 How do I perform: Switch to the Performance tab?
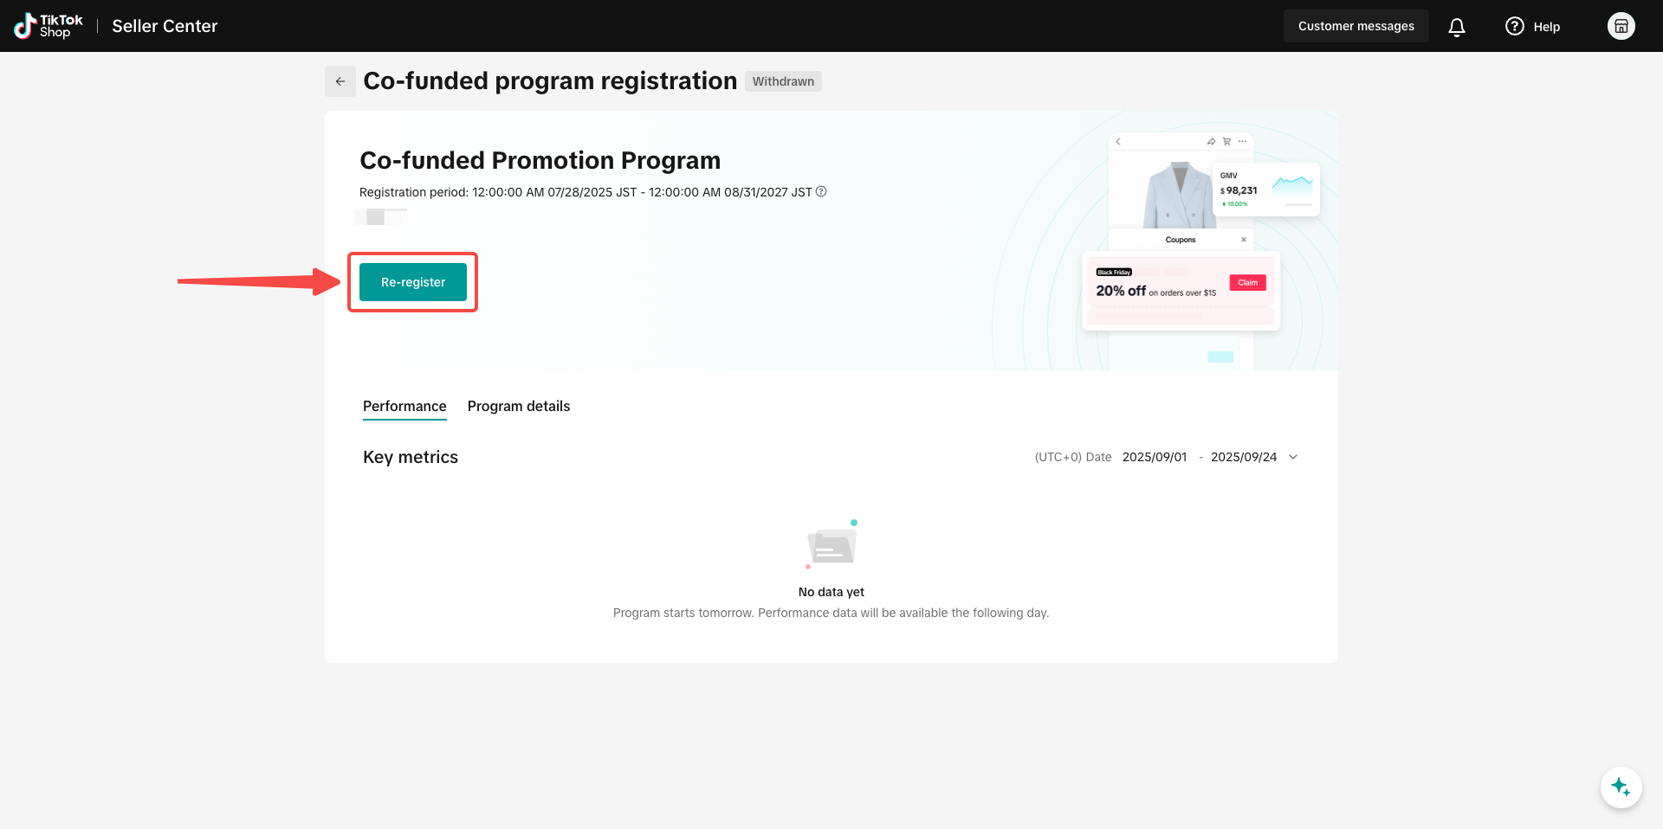point(404,406)
